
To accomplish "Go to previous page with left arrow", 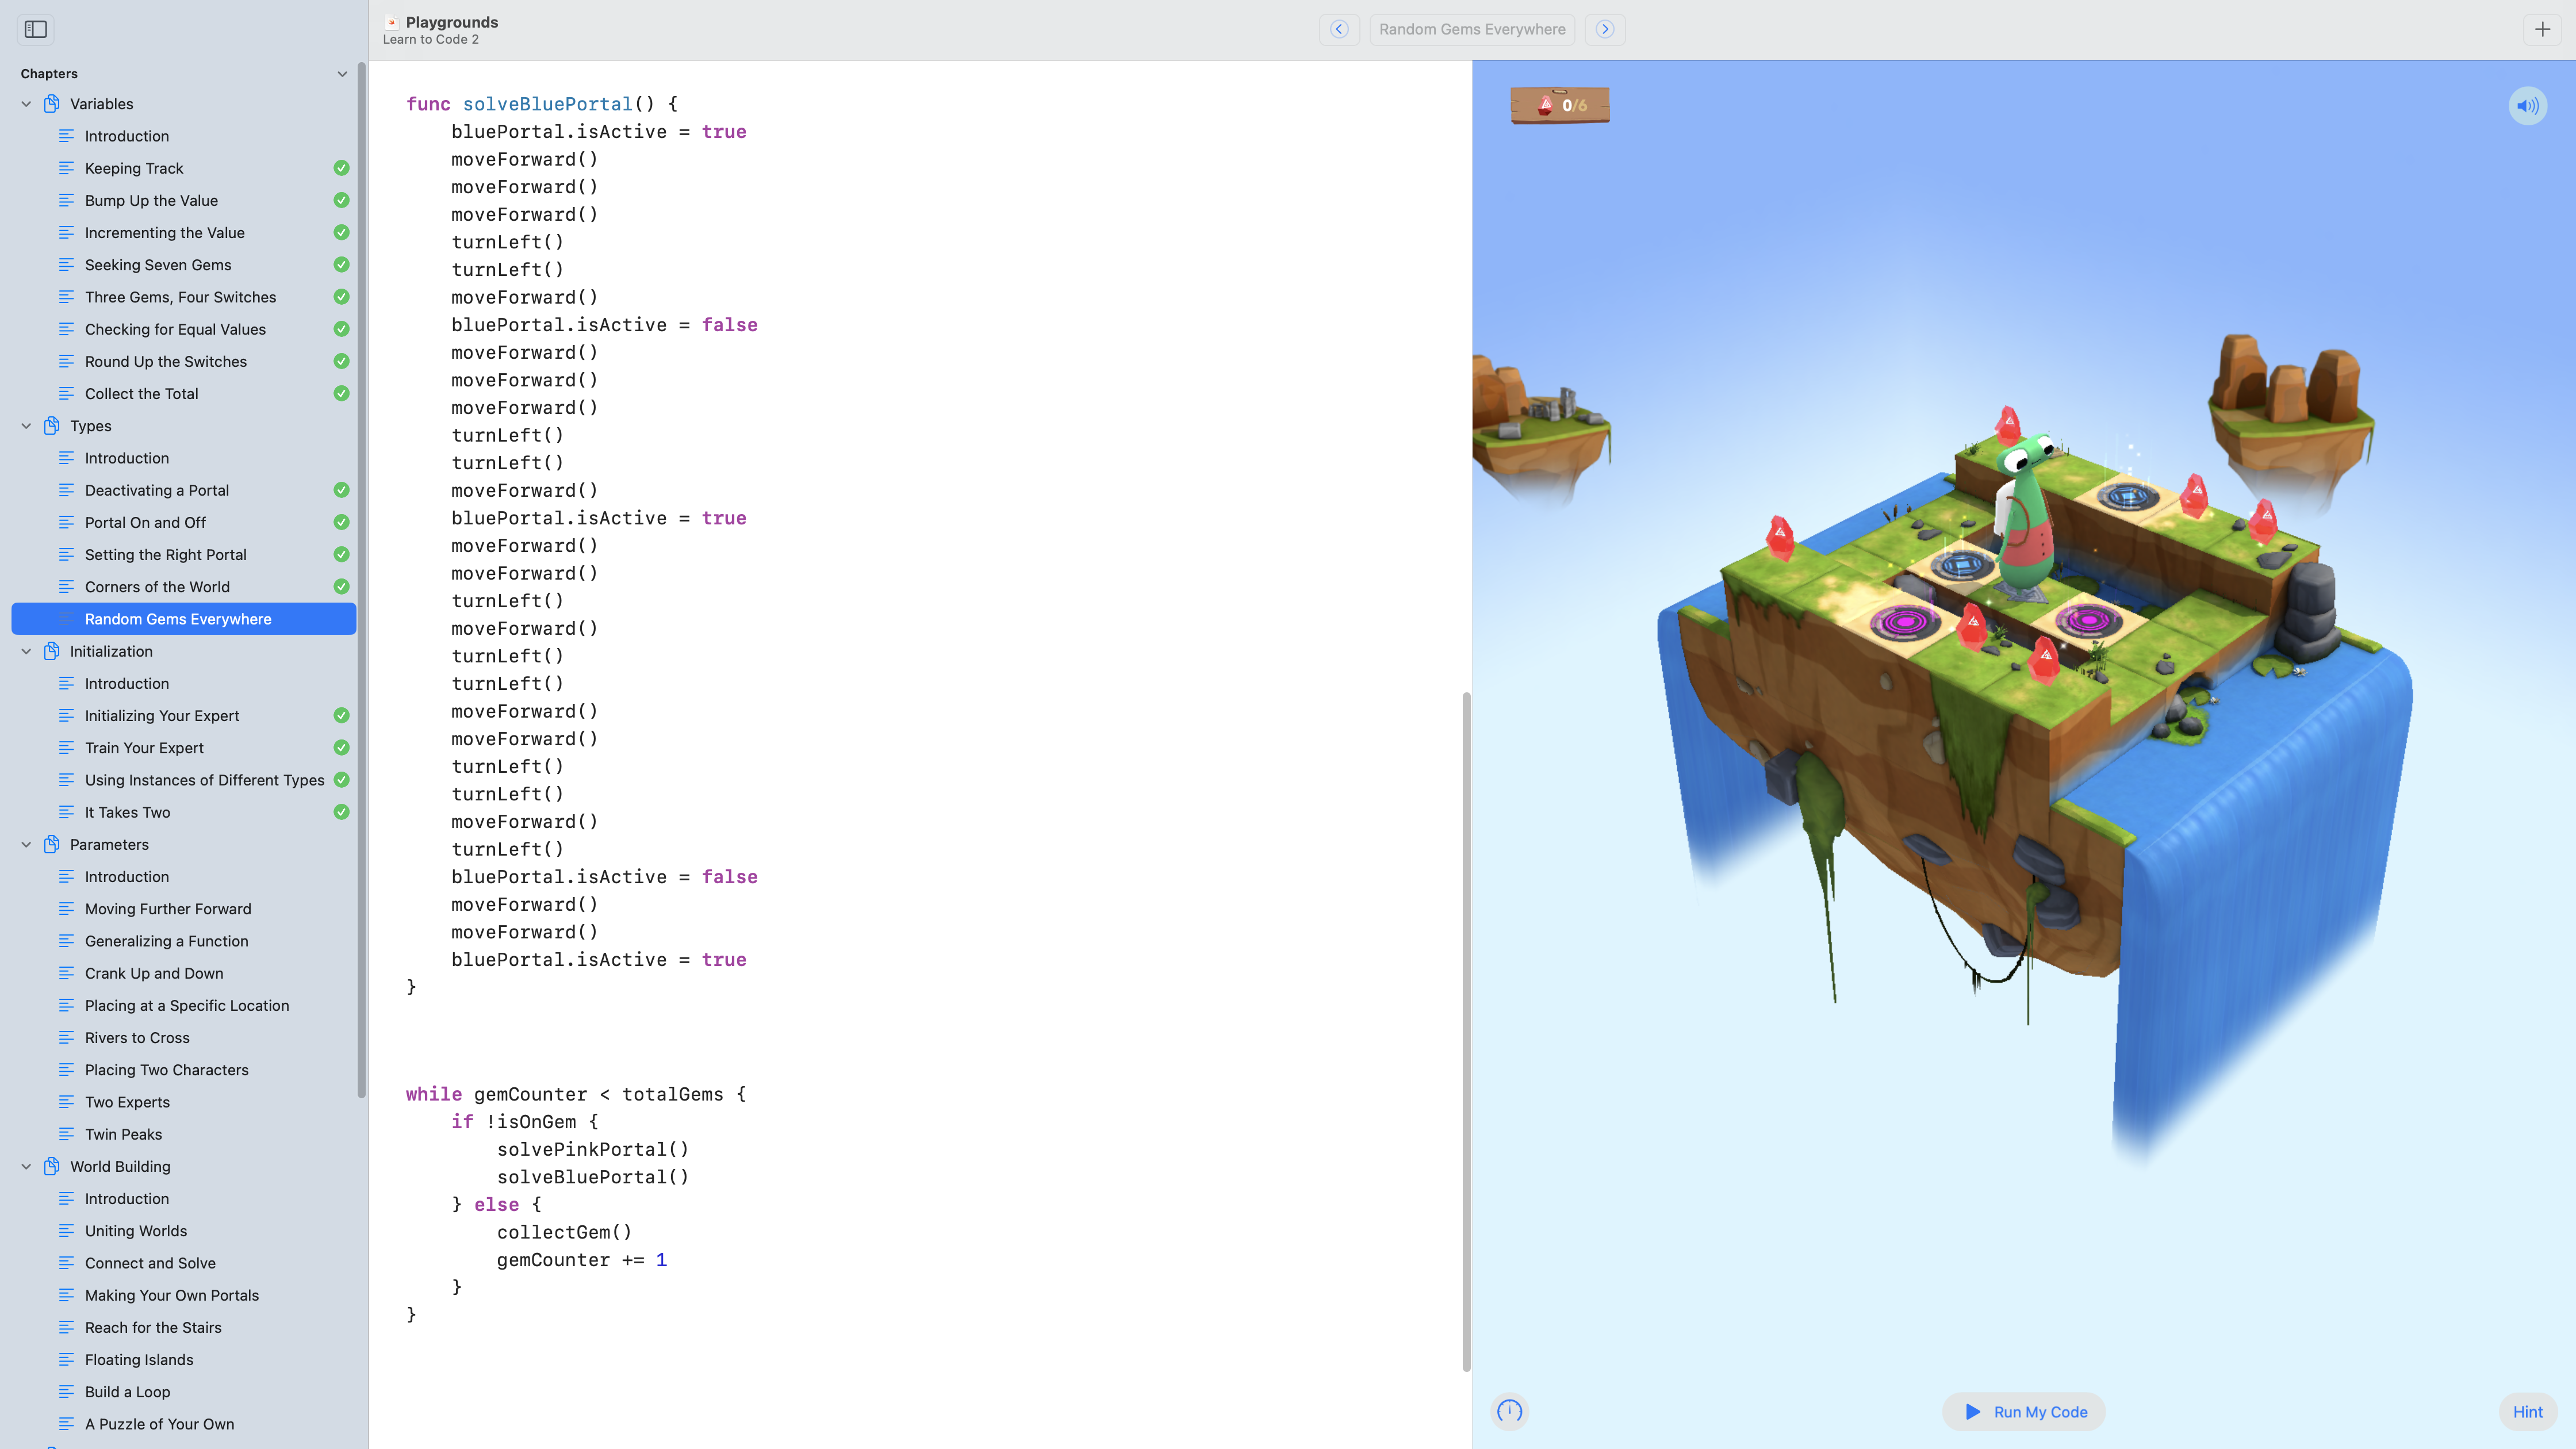I will [x=1339, y=29].
